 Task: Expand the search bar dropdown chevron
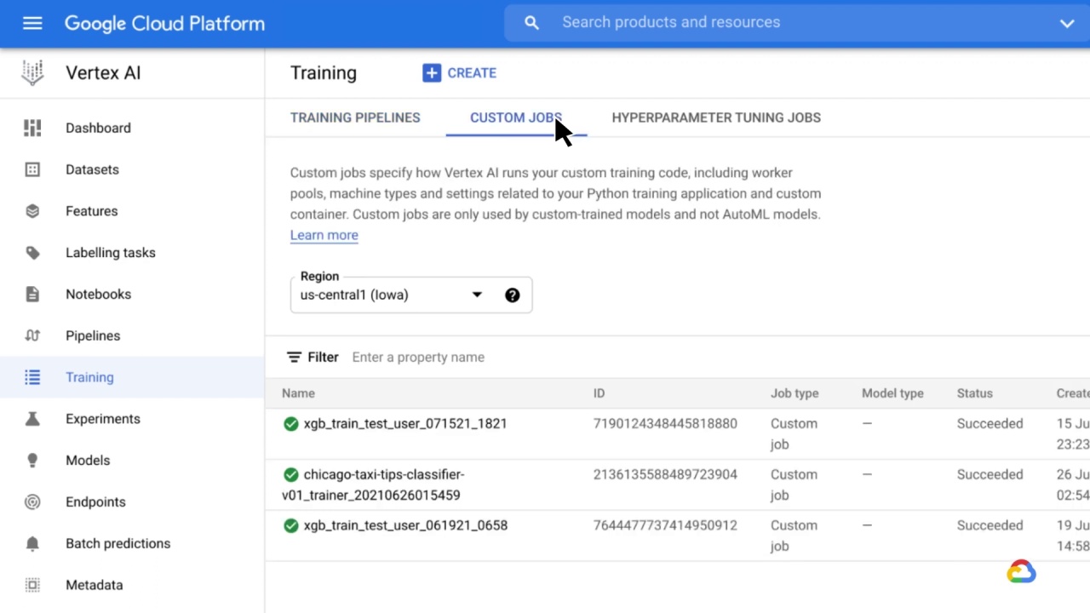(1066, 24)
